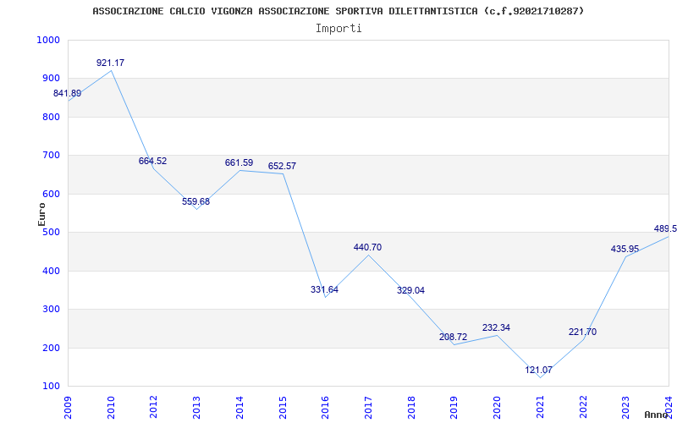Click y-axis tick 100
Image resolution: width=677 pixels, height=423 pixels.
coord(51,387)
